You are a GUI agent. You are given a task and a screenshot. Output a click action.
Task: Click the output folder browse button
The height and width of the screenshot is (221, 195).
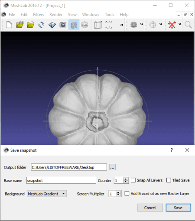(x=112, y=167)
